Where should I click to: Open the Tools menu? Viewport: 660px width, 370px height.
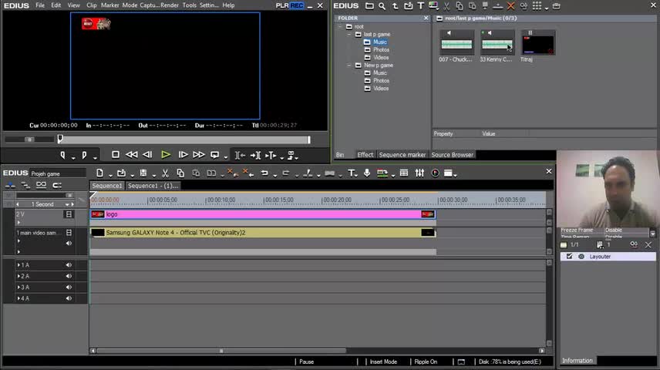point(189,5)
